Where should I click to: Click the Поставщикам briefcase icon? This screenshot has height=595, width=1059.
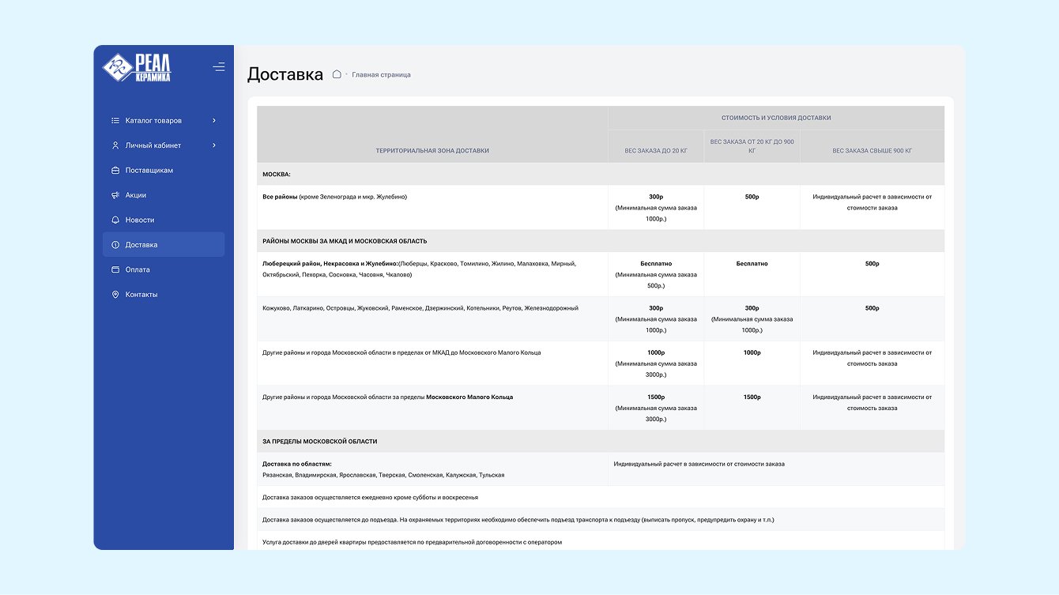[x=115, y=171]
